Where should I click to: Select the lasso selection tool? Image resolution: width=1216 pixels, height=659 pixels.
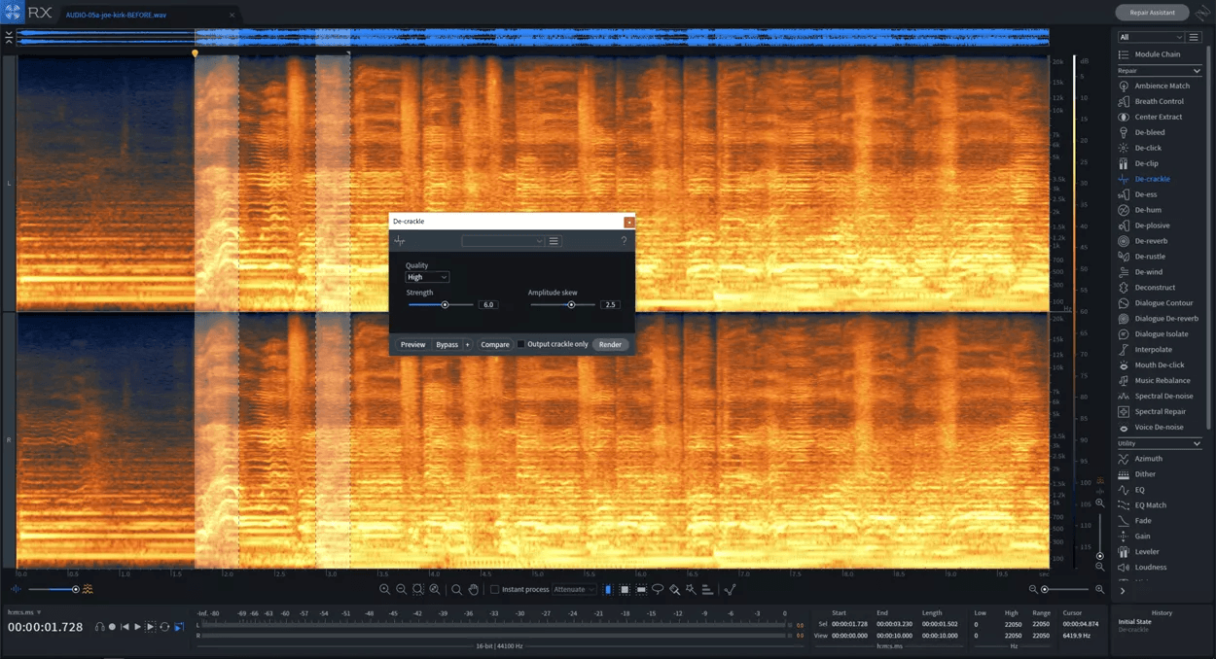tap(658, 589)
